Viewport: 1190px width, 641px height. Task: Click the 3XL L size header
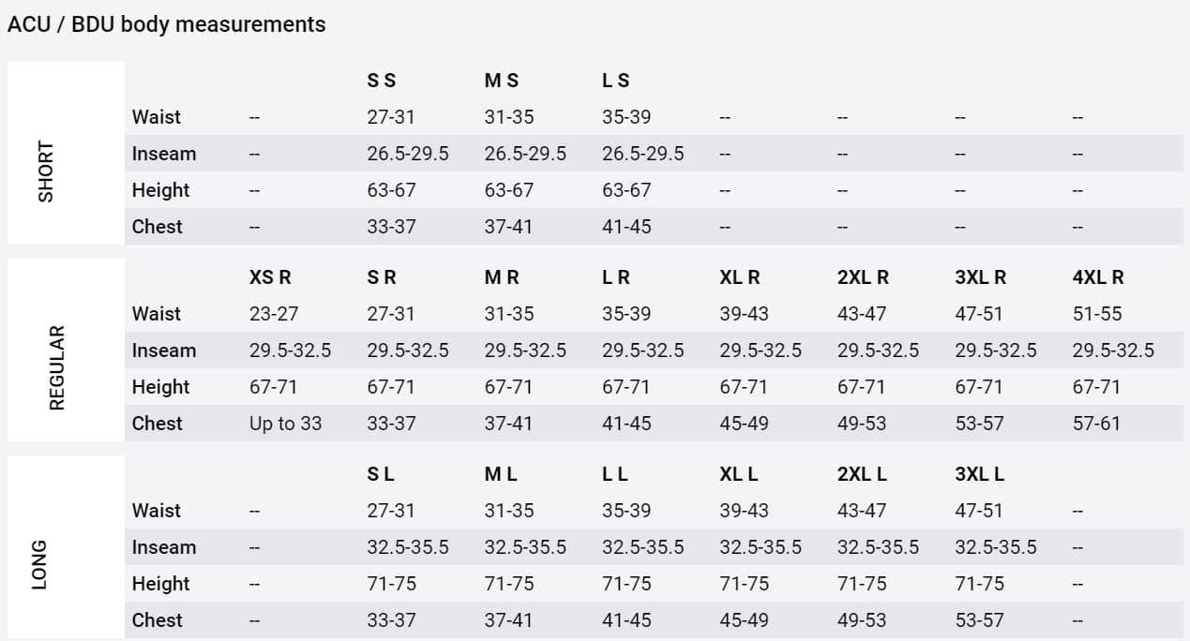tap(980, 474)
